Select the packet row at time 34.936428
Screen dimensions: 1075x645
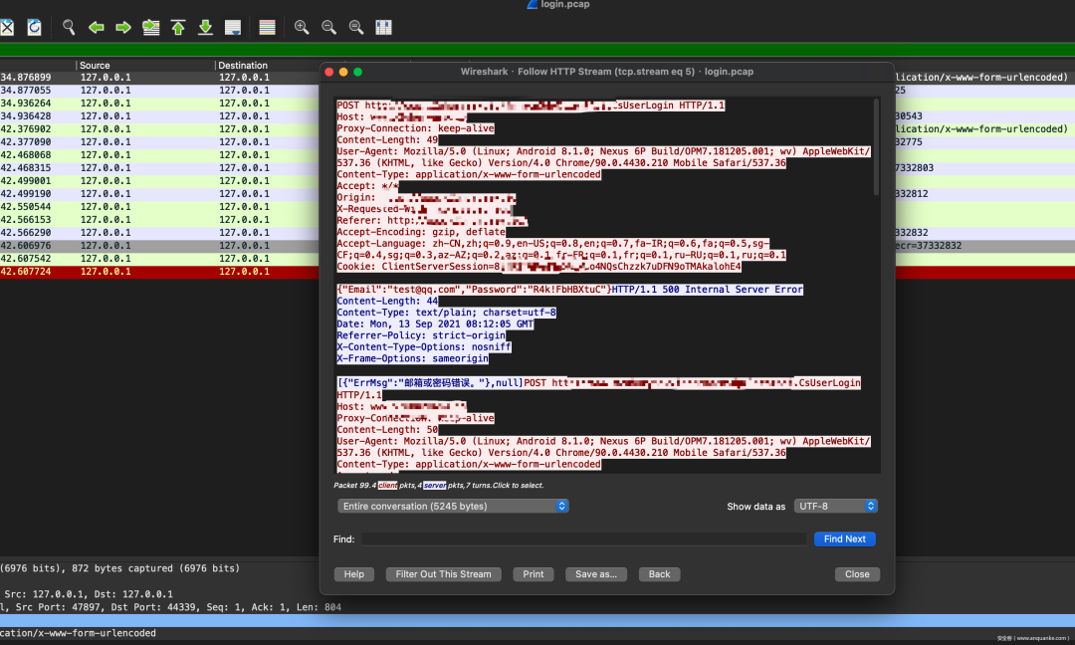159,116
